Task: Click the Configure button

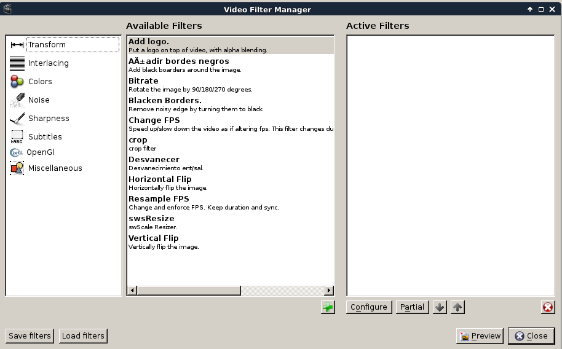Action: pyautogui.click(x=369, y=307)
